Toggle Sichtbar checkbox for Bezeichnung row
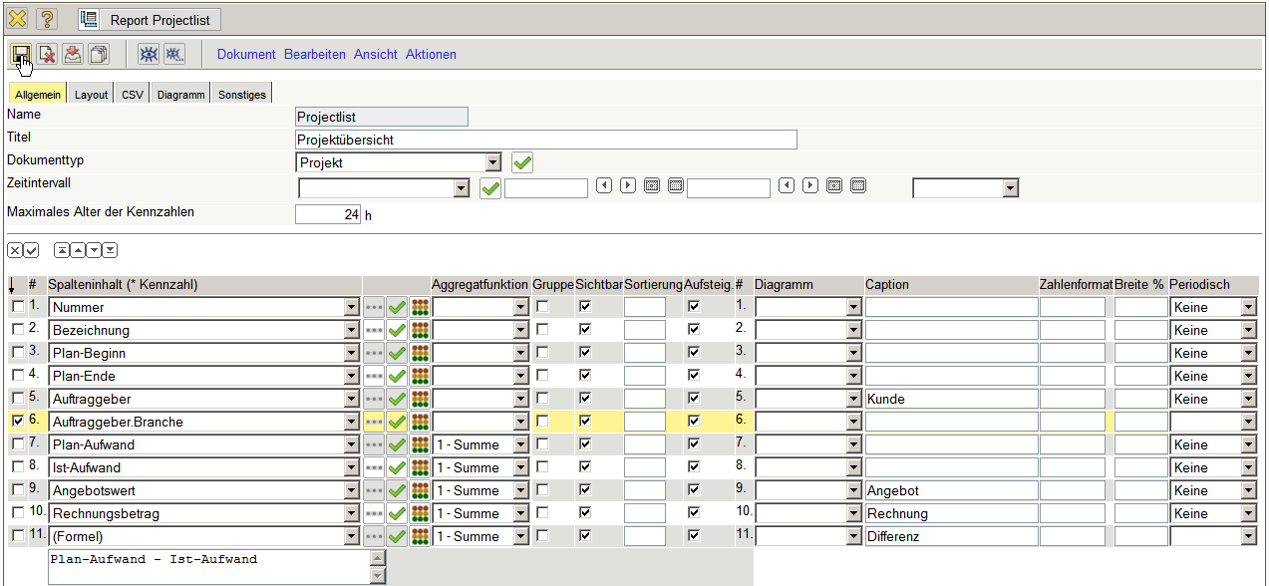This screenshot has width=1269, height=586. tap(585, 330)
